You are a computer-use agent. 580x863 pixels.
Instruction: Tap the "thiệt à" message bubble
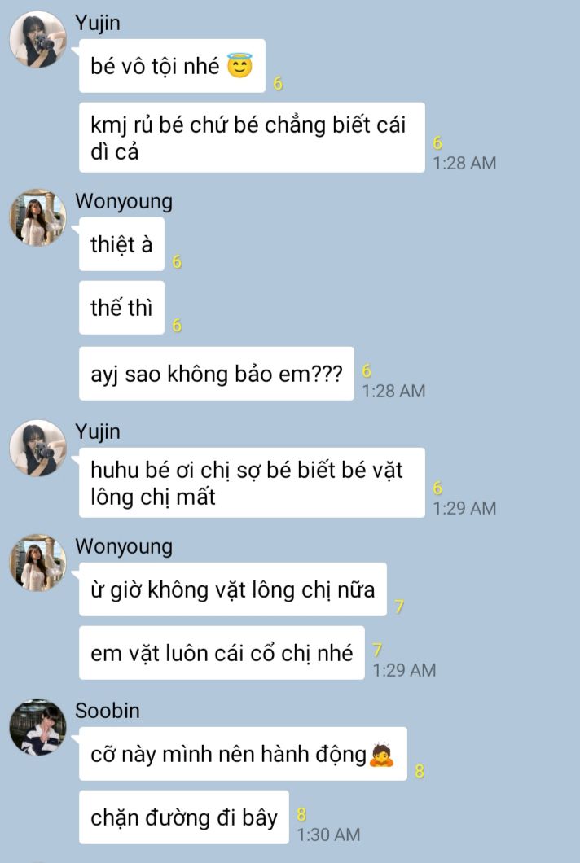(x=121, y=243)
